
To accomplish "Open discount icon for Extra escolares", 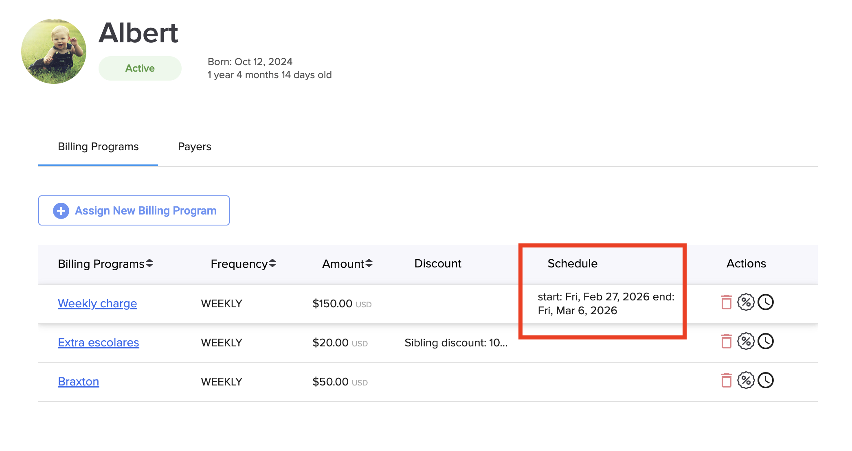I will [x=746, y=342].
